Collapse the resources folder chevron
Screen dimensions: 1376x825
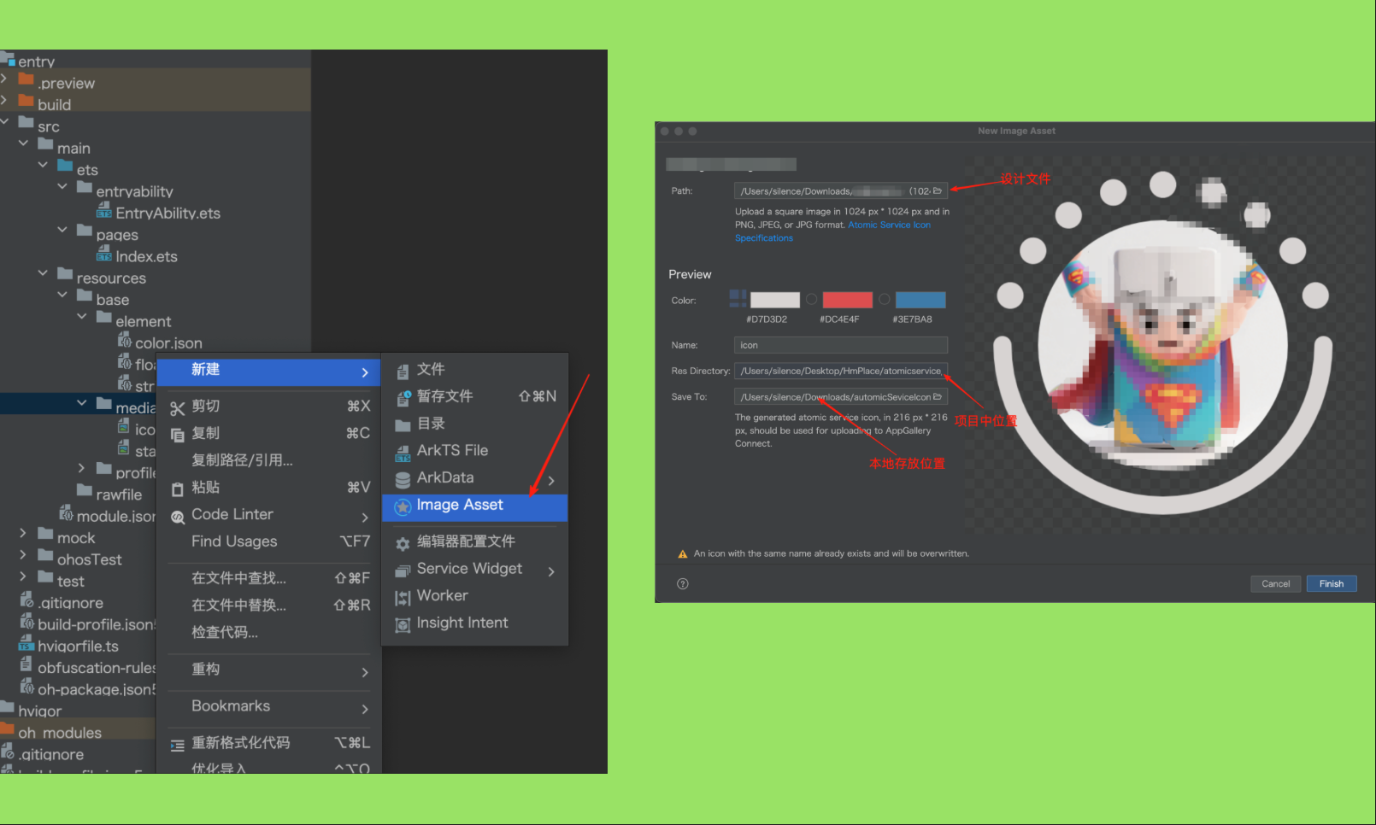(x=43, y=273)
